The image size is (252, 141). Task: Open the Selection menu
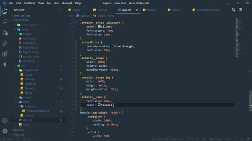30,3
